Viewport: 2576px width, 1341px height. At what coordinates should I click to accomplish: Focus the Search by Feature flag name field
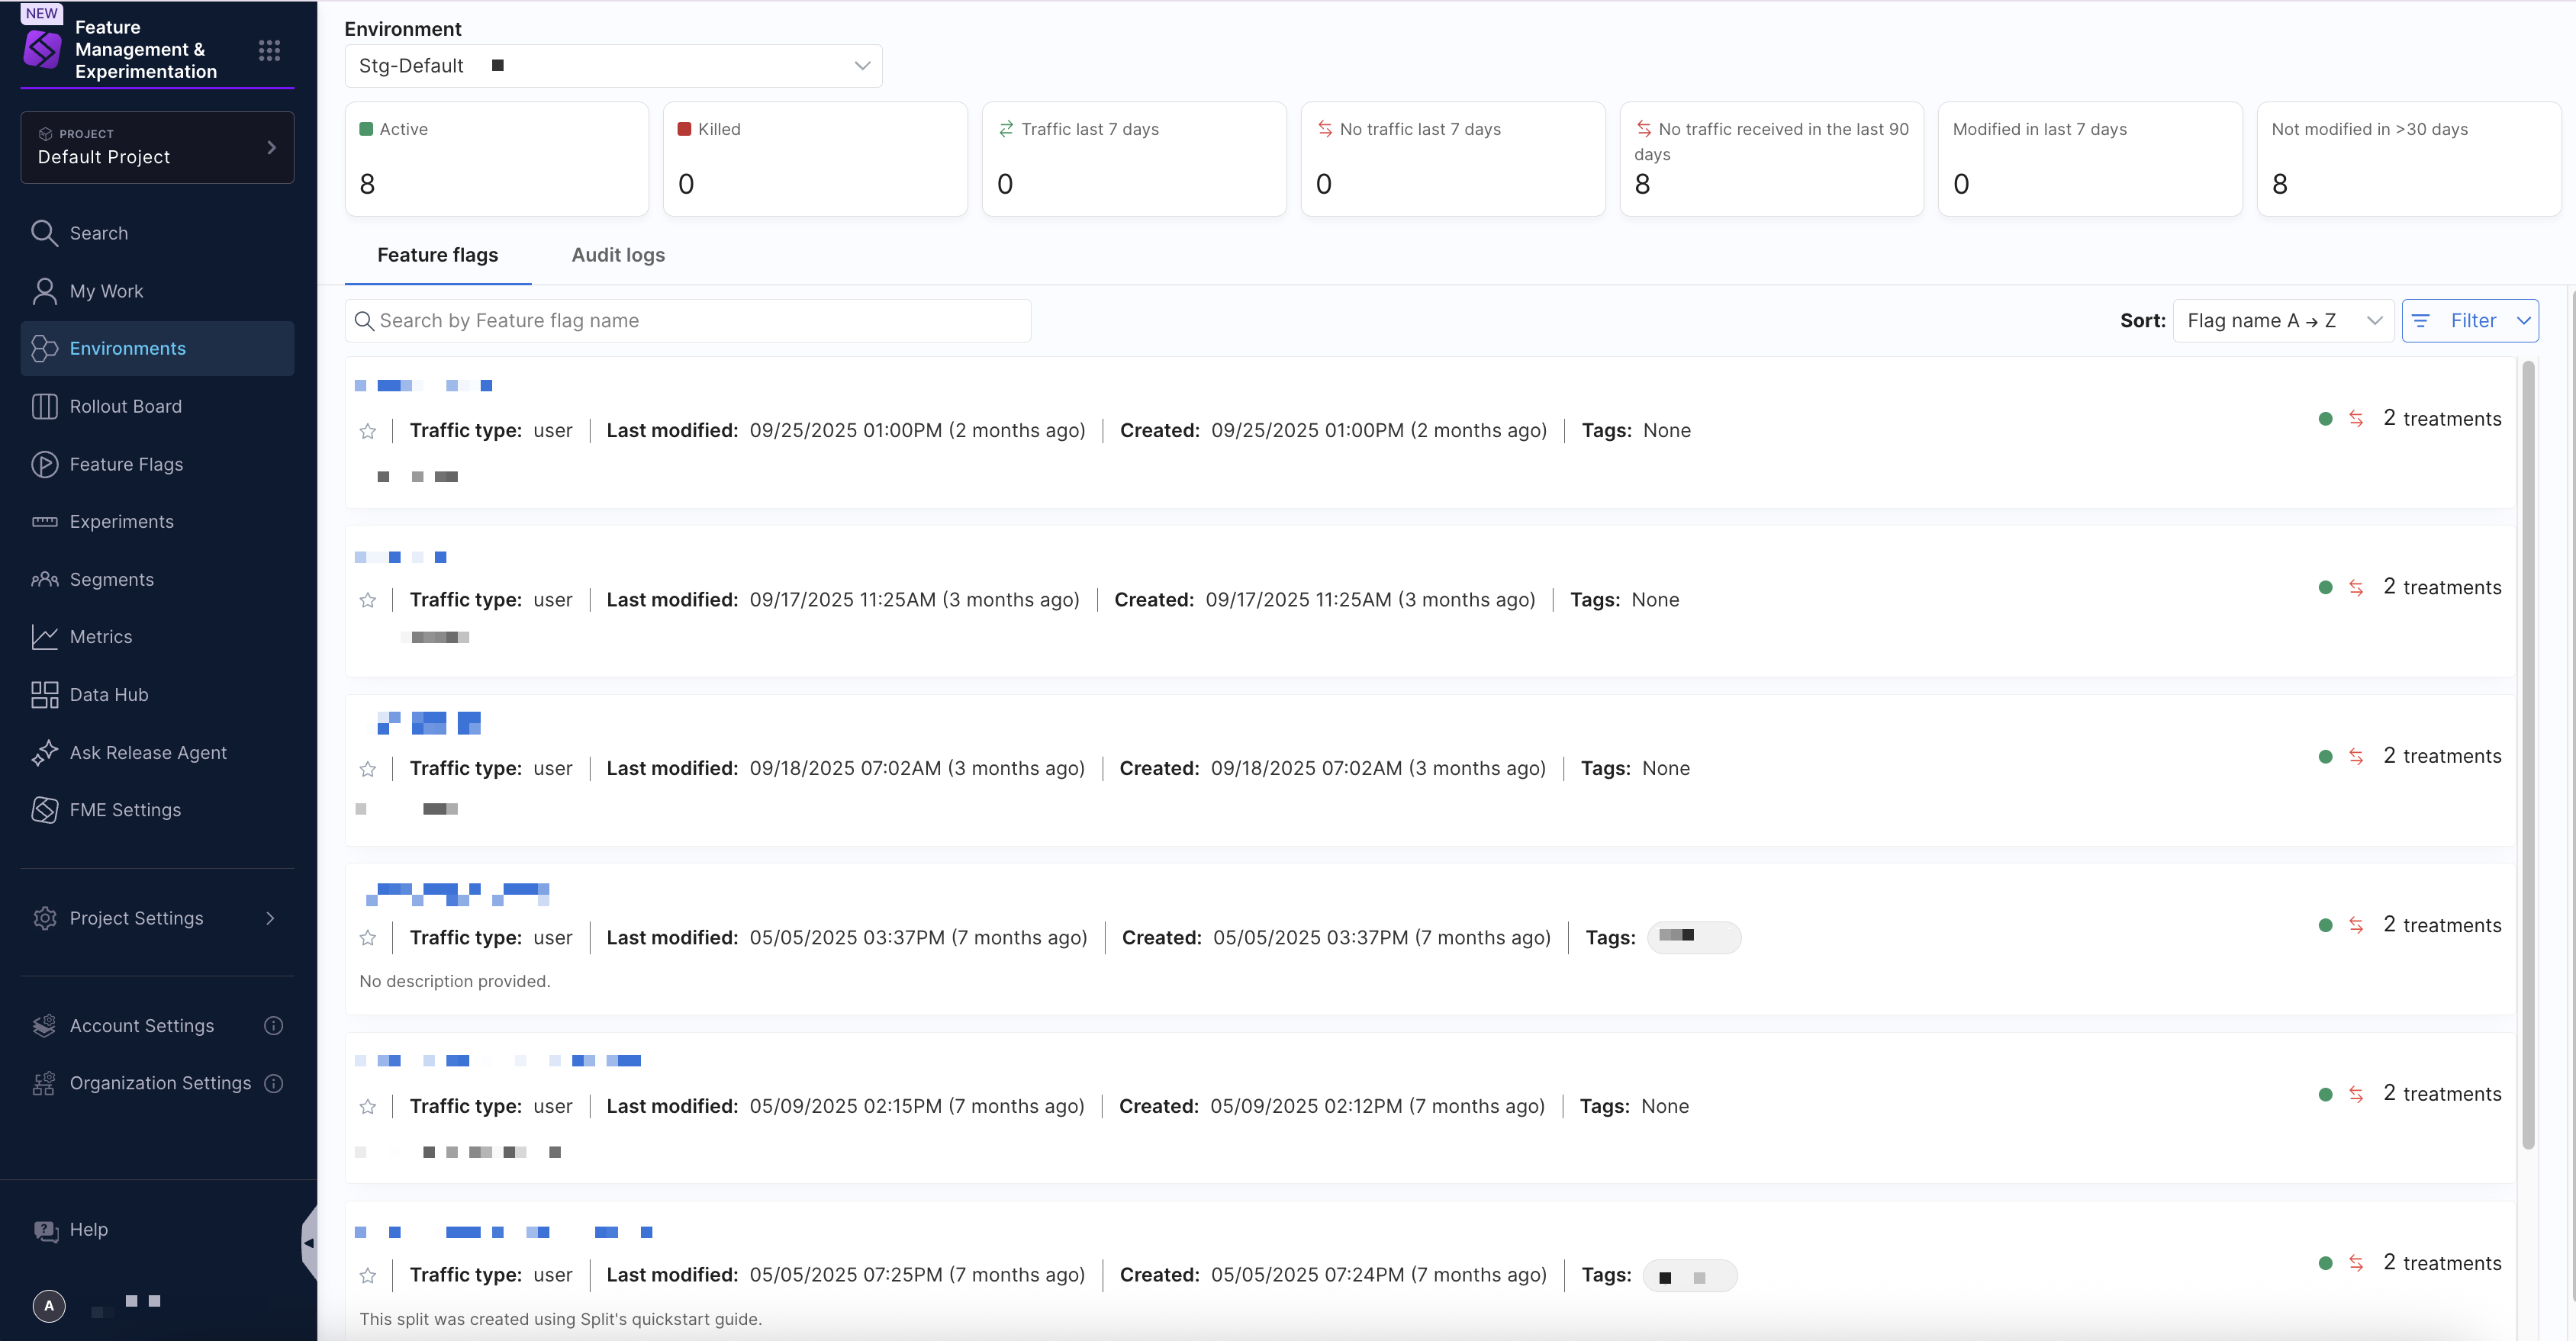tap(690, 321)
